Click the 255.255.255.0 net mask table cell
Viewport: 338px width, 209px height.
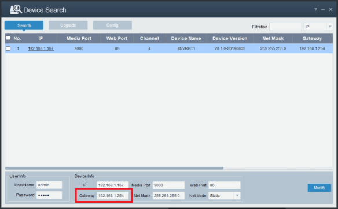(273, 49)
